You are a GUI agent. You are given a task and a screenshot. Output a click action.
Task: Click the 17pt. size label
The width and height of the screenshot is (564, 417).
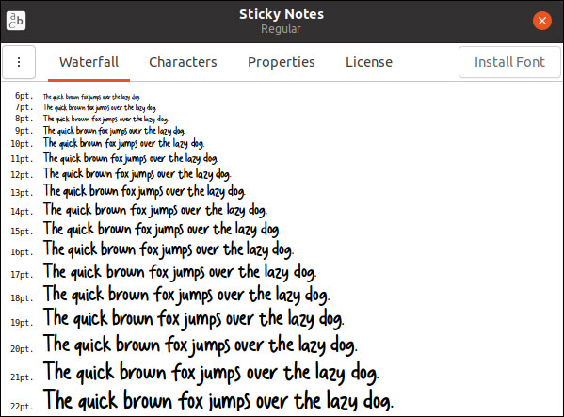click(x=22, y=275)
